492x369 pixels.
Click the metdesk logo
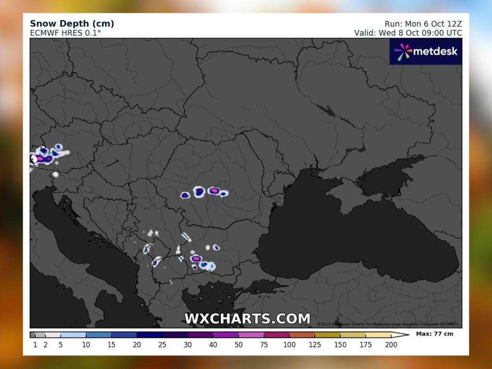pyautogui.click(x=426, y=51)
